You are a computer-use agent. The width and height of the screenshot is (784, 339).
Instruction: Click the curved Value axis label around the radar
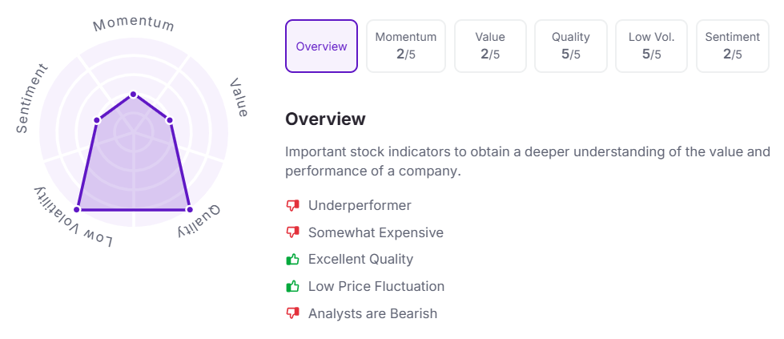tap(239, 98)
